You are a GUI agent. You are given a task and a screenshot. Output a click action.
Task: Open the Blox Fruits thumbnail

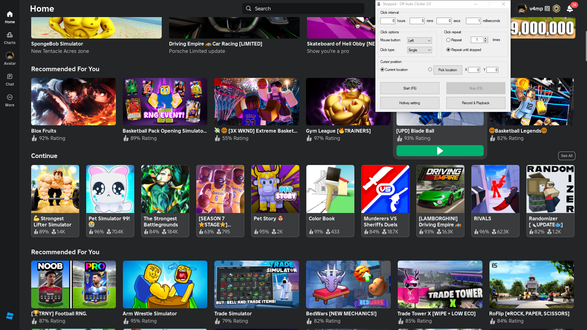point(73,101)
